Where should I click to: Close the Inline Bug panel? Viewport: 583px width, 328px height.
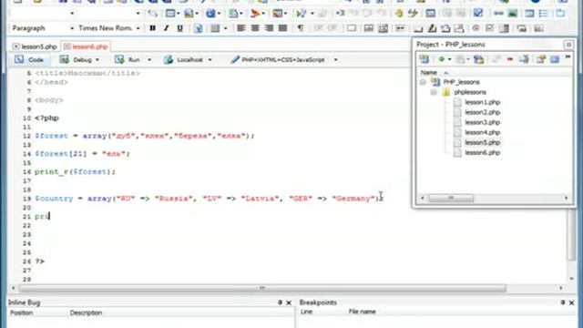coord(289,302)
